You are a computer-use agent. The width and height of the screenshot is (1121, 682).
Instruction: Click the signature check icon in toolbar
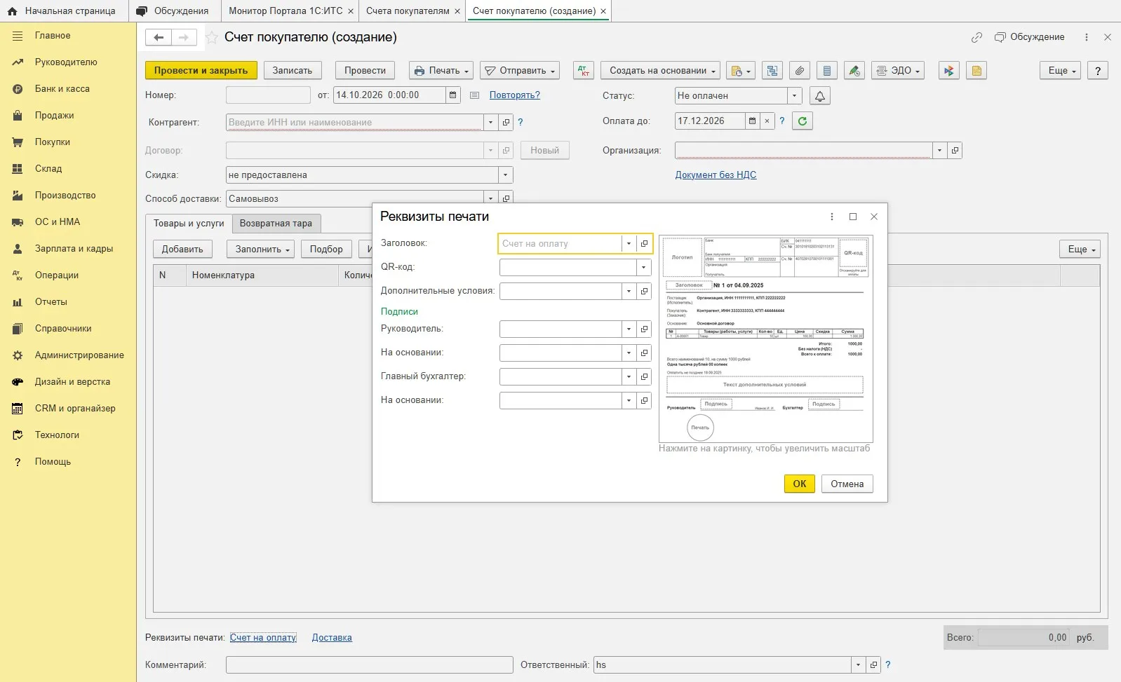(x=854, y=71)
